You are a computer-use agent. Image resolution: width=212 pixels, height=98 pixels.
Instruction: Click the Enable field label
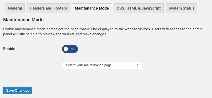point(9,49)
